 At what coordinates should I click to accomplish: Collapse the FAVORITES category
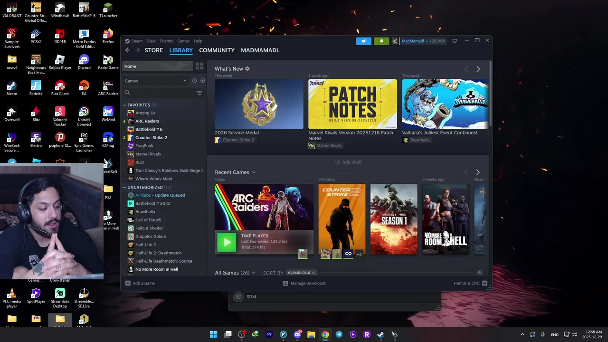124,105
